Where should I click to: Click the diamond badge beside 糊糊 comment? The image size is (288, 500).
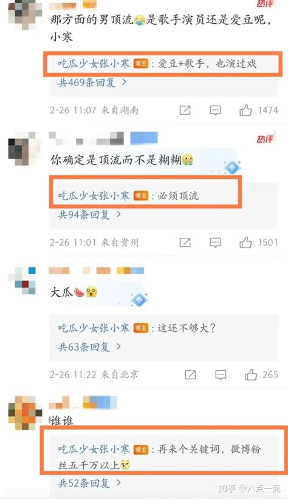232,167
